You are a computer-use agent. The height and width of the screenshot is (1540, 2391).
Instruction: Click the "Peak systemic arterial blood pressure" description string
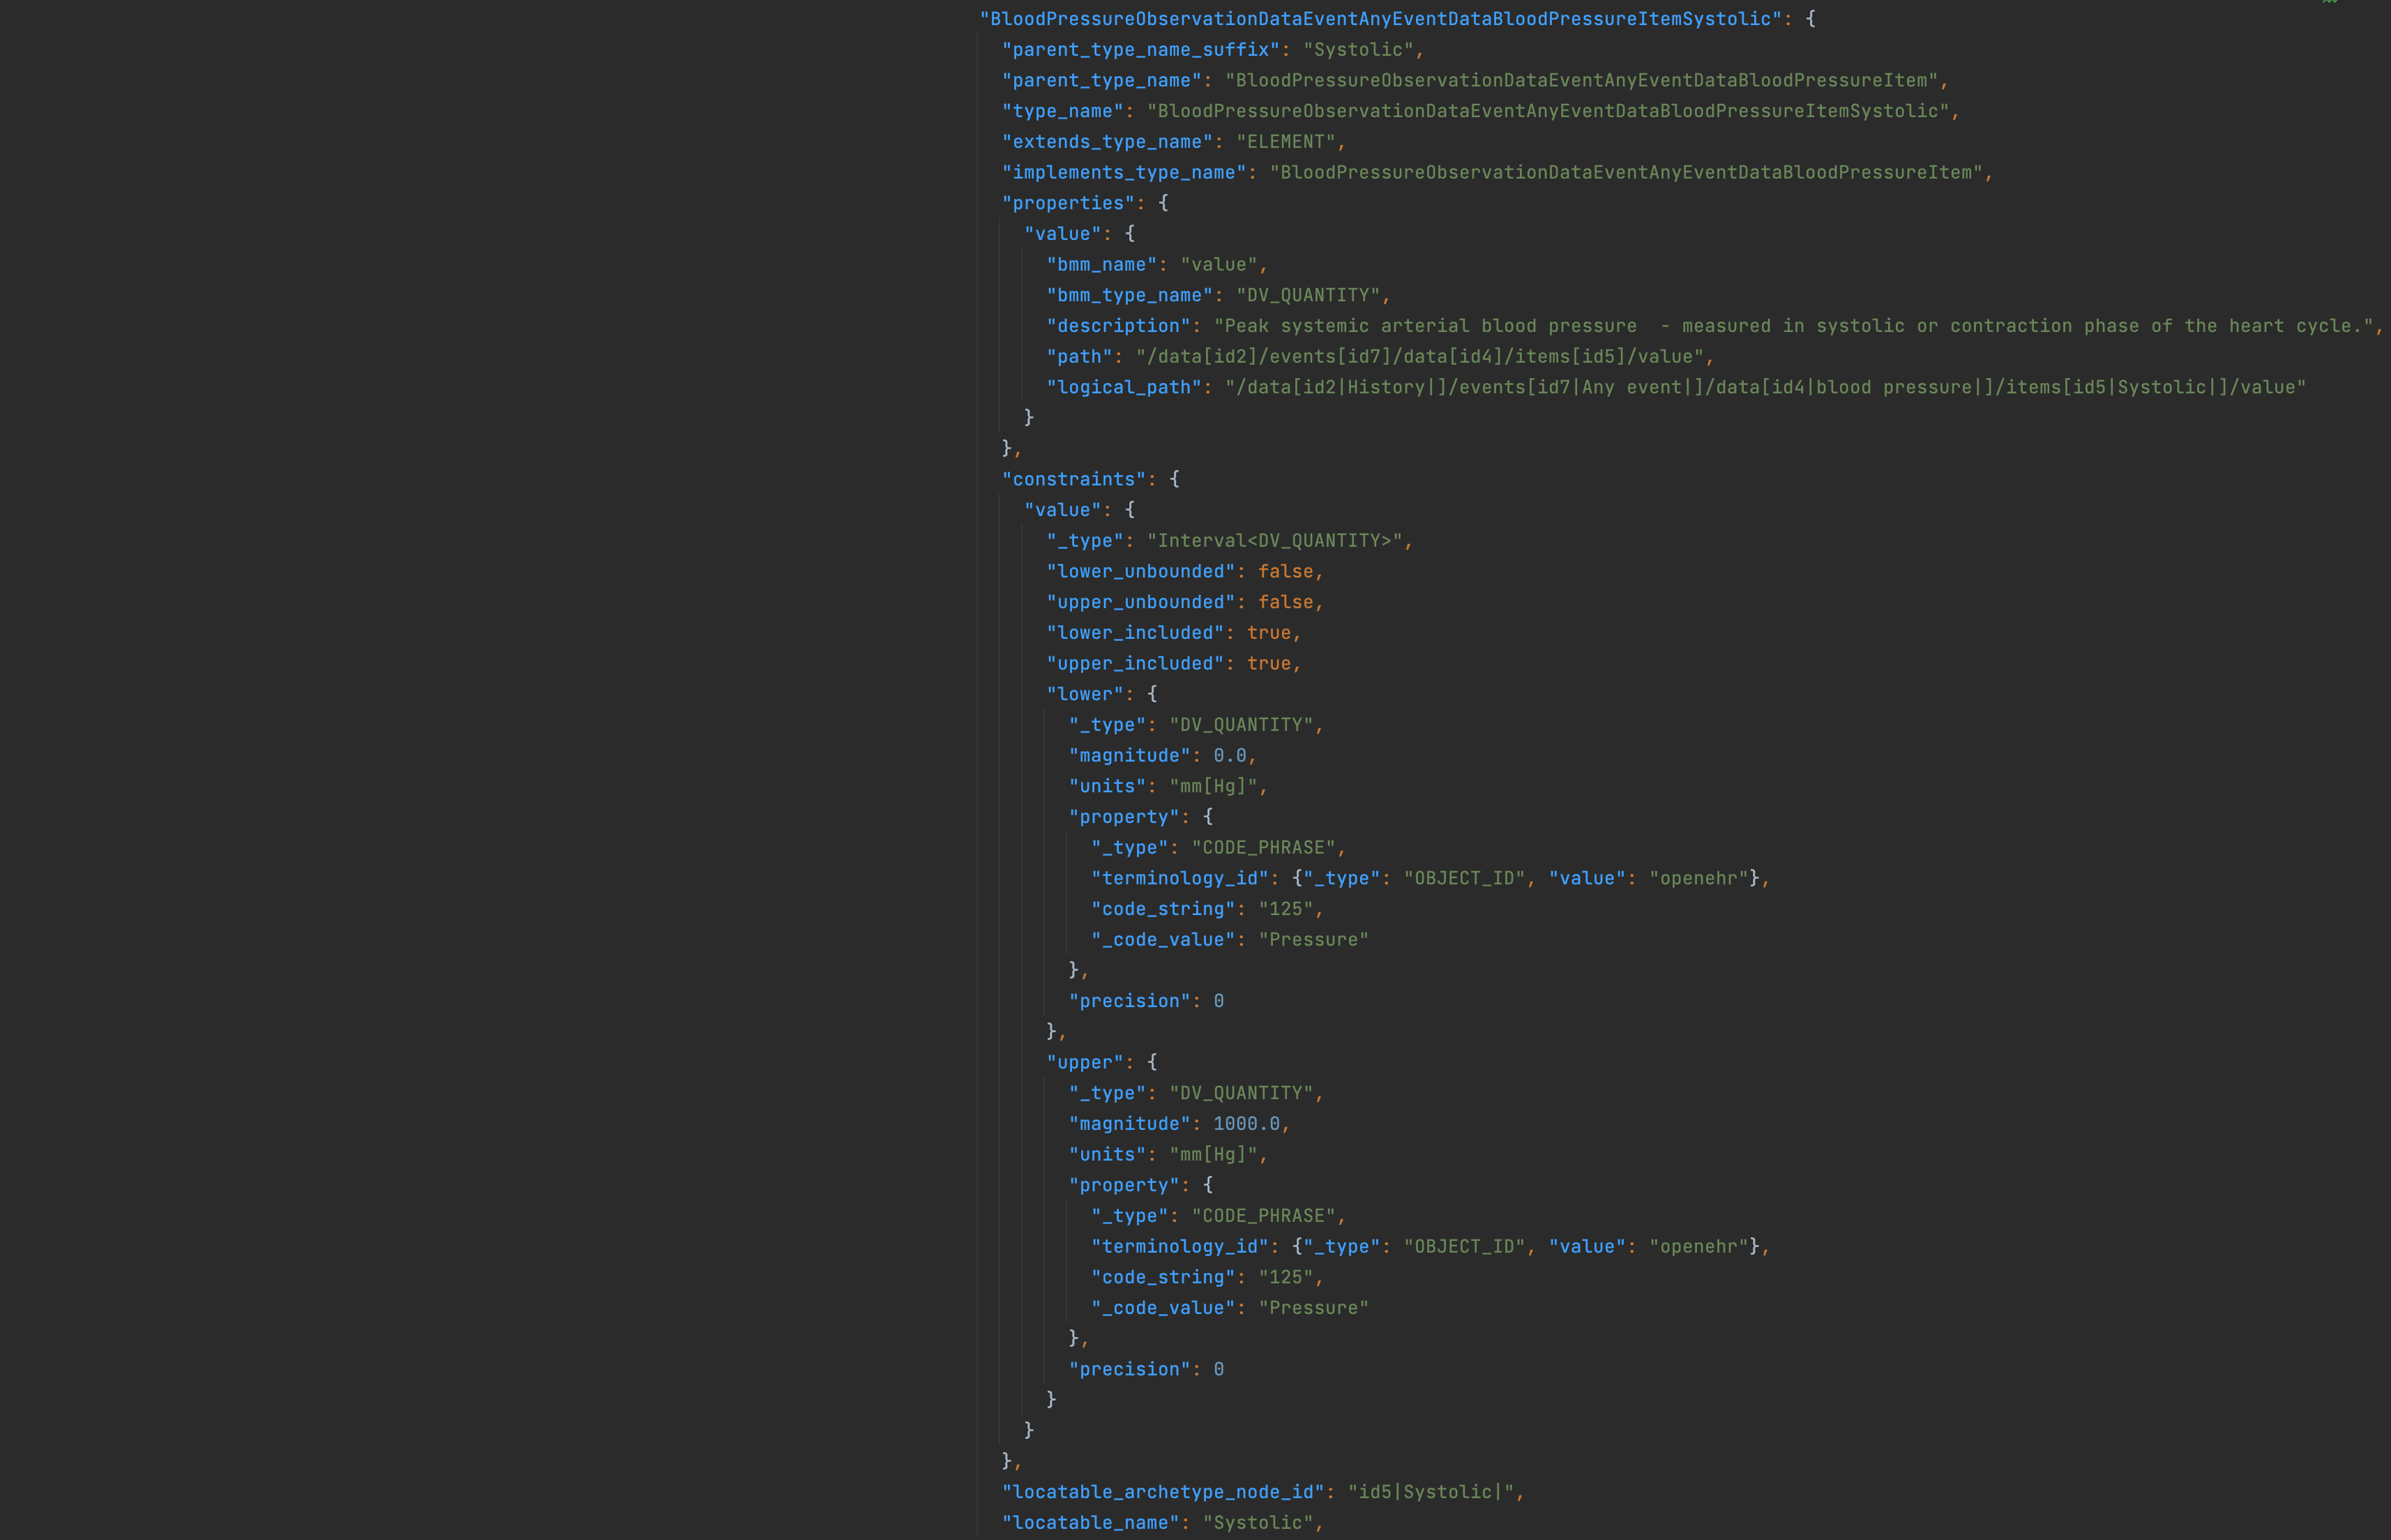[x=1794, y=326]
